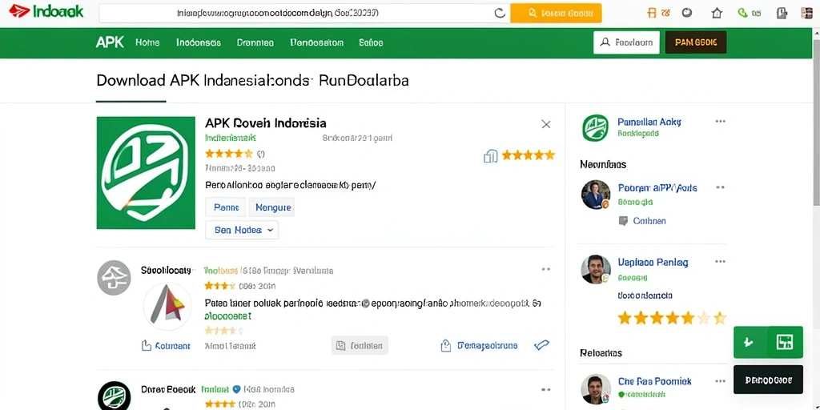This screenshot has width=820, height=410.
Task: Click the APK Roveh Indonesia title
Action: [x=266, y=123]
